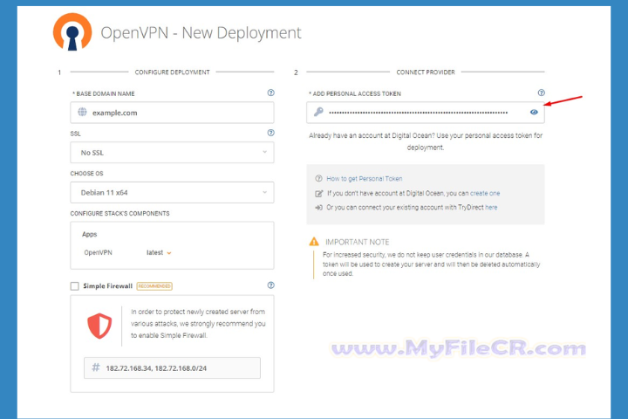The height and width of the screenshot is (419, 628).
Task: Click the CONFIGURE STACK'S COMPONENTS label
Action: tap(119, 213)
